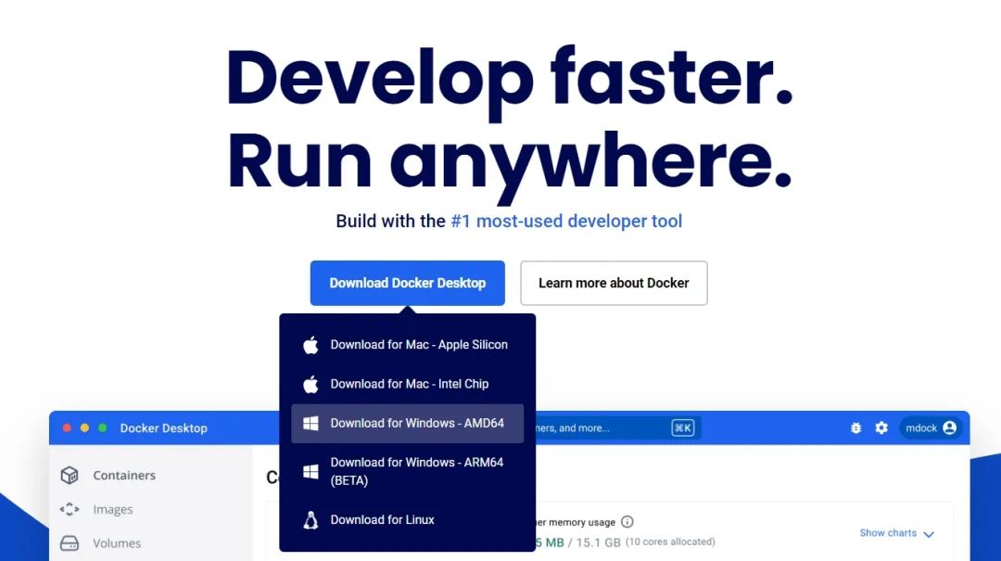
Task: Select Download for Mac - Apple Silicon
Action: click(407, 345)
